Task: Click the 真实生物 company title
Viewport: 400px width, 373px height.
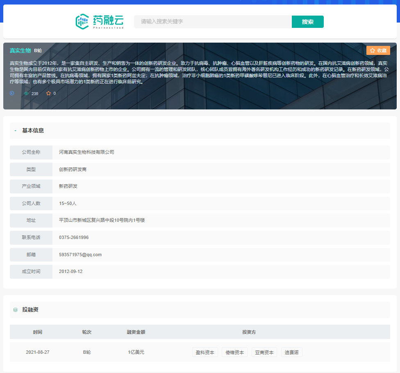Action: point(20,50)
